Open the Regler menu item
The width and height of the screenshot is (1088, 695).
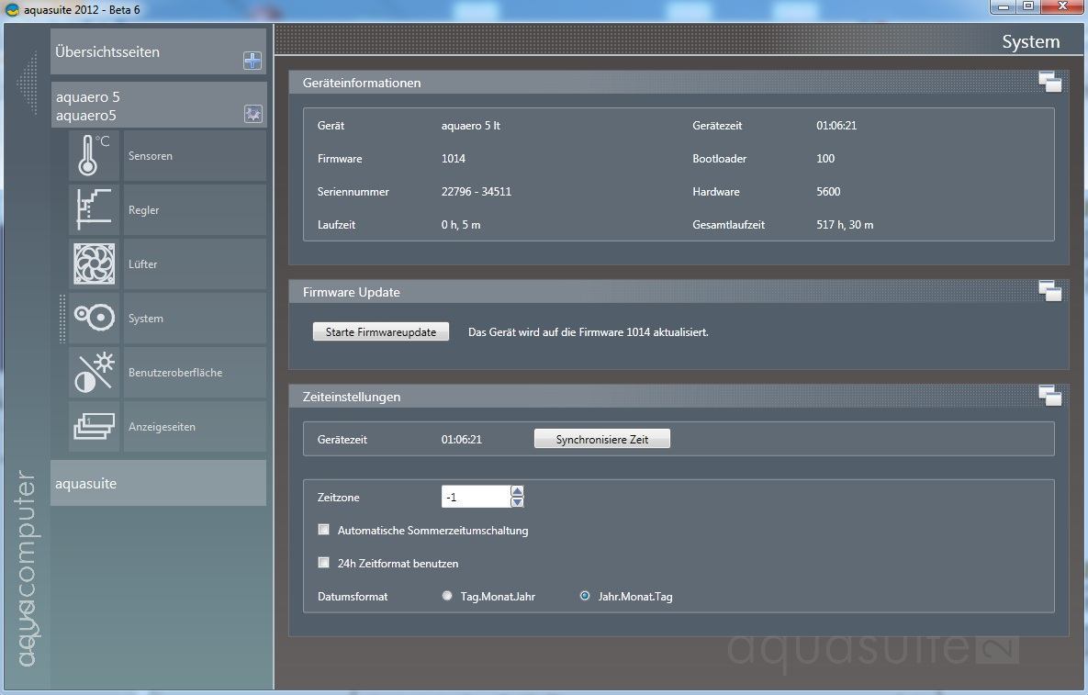click(x=195, y=209)
